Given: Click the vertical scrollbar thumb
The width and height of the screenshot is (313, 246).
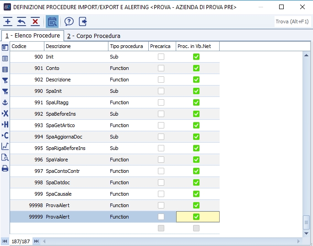Looking at the screenshot, I should click(306, 223).
